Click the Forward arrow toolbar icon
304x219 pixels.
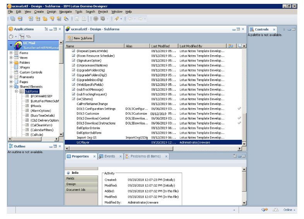pos(140,19)
